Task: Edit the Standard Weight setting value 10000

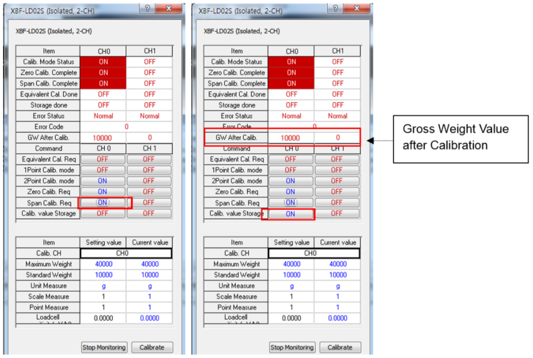Action: point(103,275)
